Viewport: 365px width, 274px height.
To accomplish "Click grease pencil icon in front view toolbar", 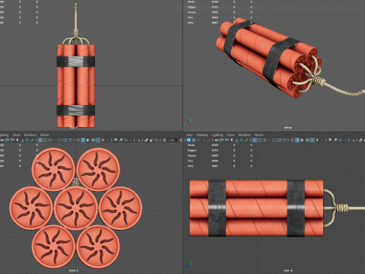I will [x=32, y=140].
